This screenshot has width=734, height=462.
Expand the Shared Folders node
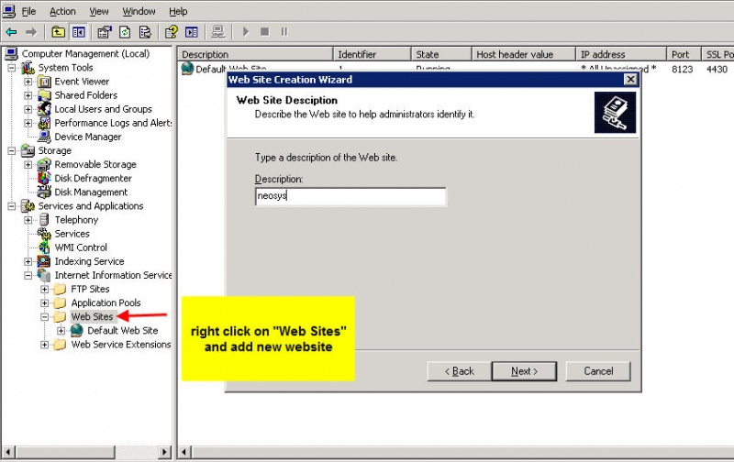(28, 95)
